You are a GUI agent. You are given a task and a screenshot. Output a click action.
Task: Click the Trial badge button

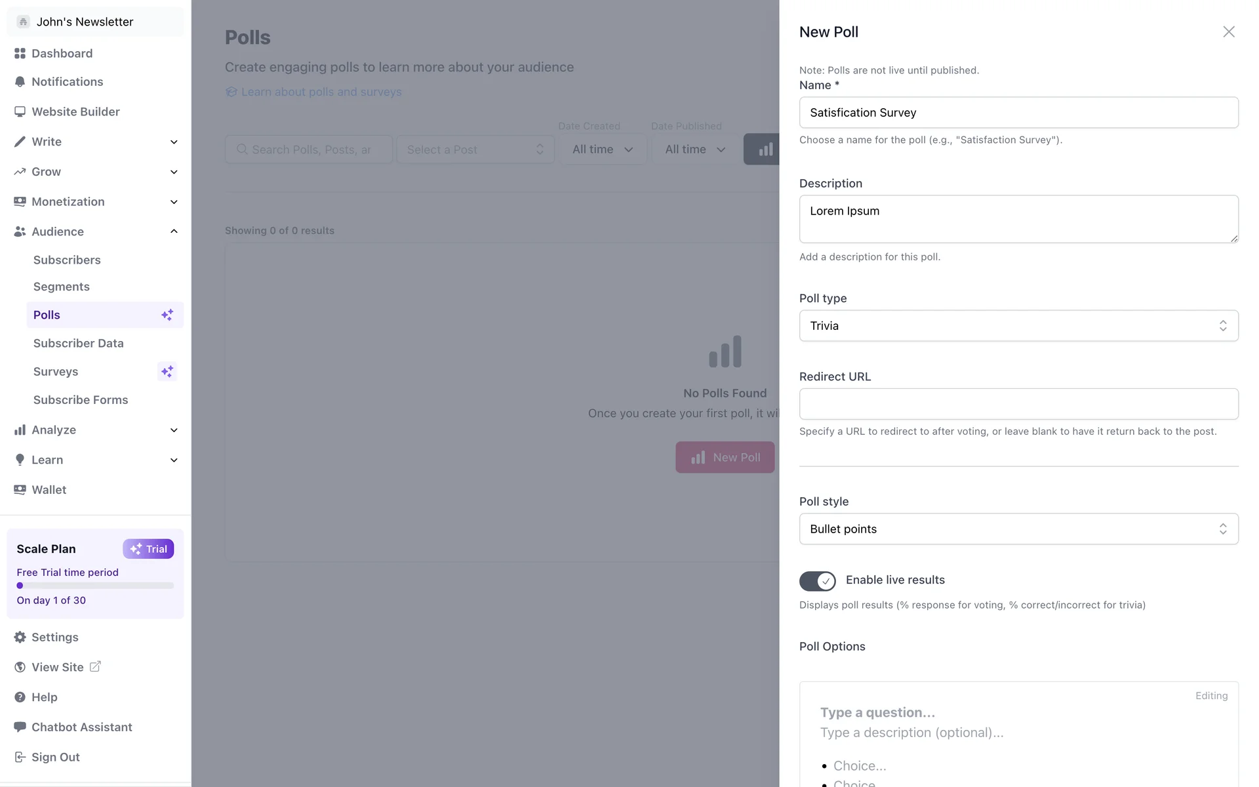(148, 549)
